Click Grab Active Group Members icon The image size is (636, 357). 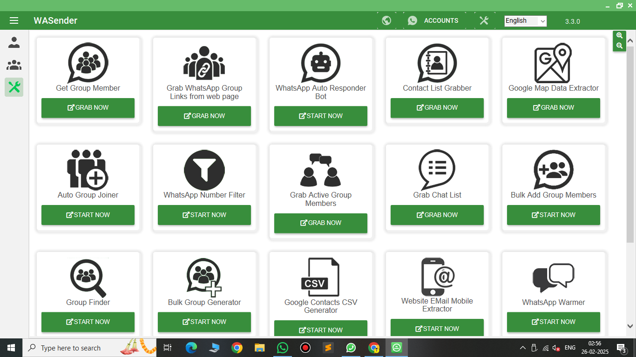pos(321,170)
